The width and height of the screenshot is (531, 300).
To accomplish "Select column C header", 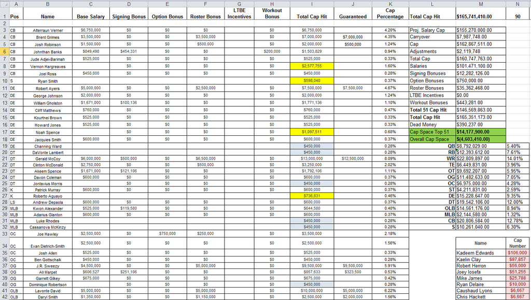I will [x=91, y=4].
